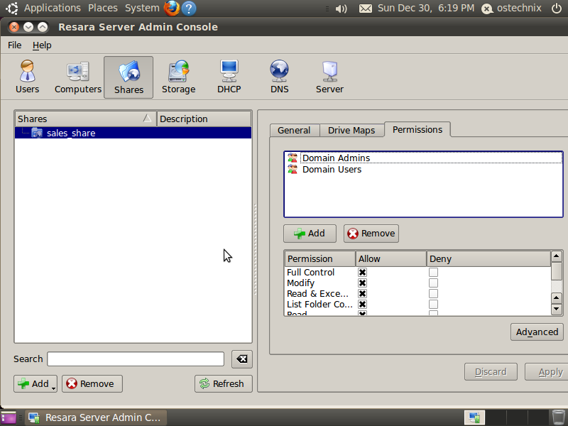Click the Search input field
The height and width of the screenshot is (426, 568).
135,359
